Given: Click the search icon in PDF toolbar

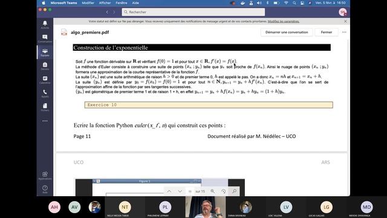Looking at the screenshot, I should point(234,191).
